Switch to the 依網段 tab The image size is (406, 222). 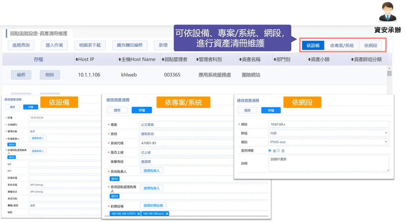tap(371, 45)
